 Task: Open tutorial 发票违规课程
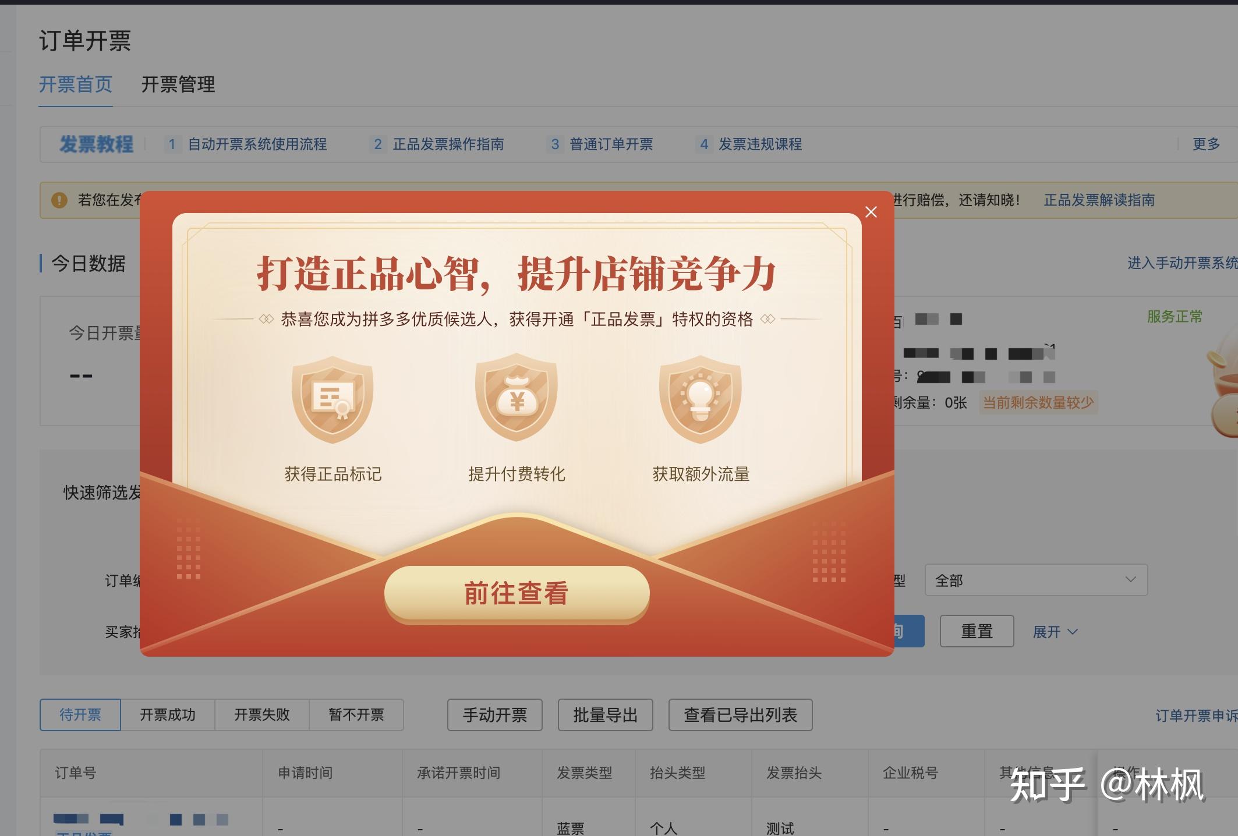[x=761, y=144]
